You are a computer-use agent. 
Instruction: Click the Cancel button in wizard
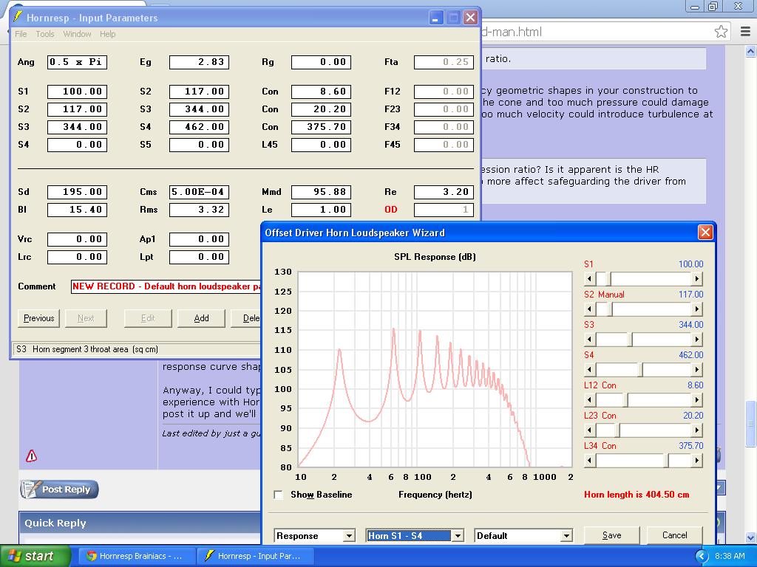click(674, 535)
